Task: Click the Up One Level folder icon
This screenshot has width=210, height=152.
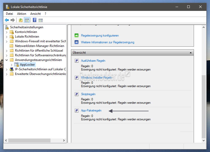Action: 21,20
